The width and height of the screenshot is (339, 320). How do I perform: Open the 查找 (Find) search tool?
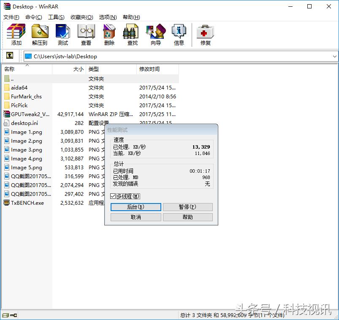tap(131, 34)
